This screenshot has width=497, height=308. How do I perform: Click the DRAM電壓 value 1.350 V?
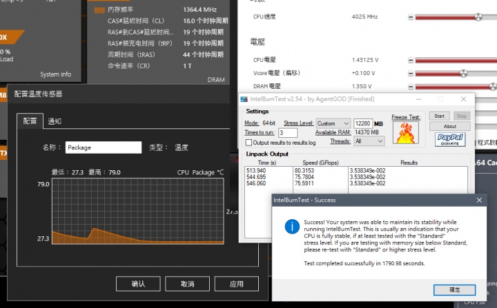click(x=362, y=86)
